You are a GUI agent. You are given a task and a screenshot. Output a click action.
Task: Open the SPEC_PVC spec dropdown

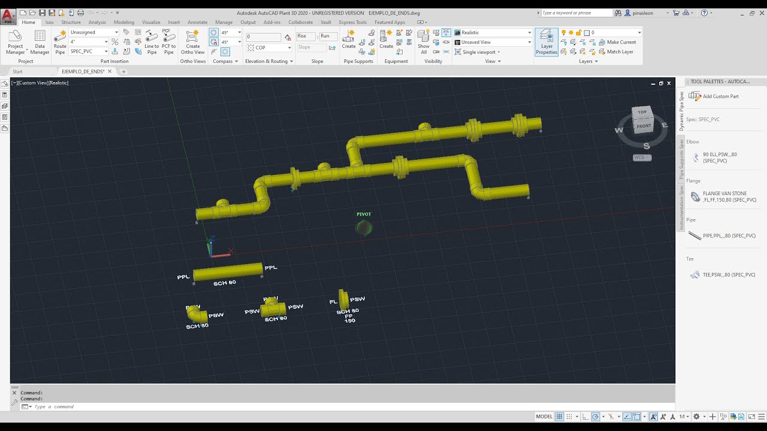click(89, 51)
